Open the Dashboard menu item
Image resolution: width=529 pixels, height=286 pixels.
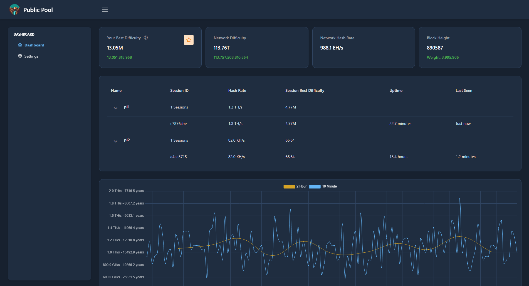pyautogui.click(x=34, y=45)
